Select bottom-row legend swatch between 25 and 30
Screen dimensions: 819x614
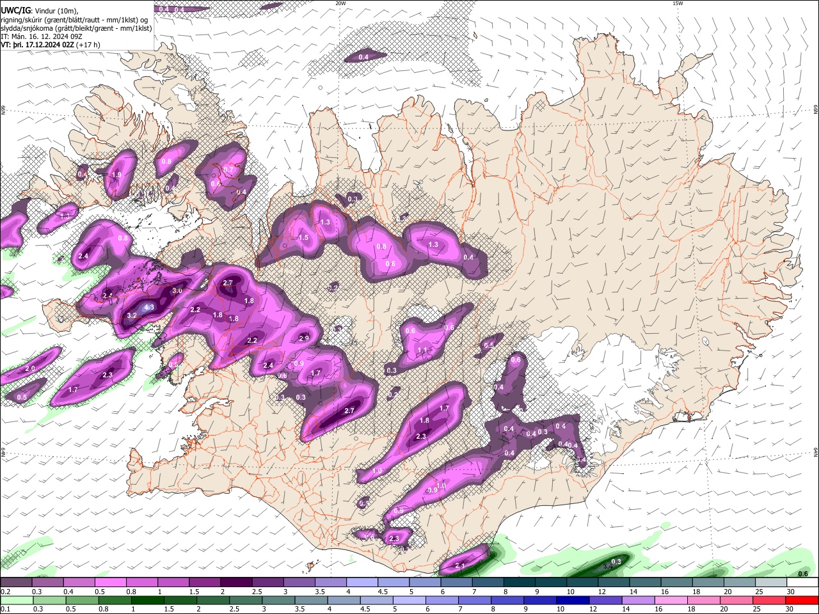[769, 600]
